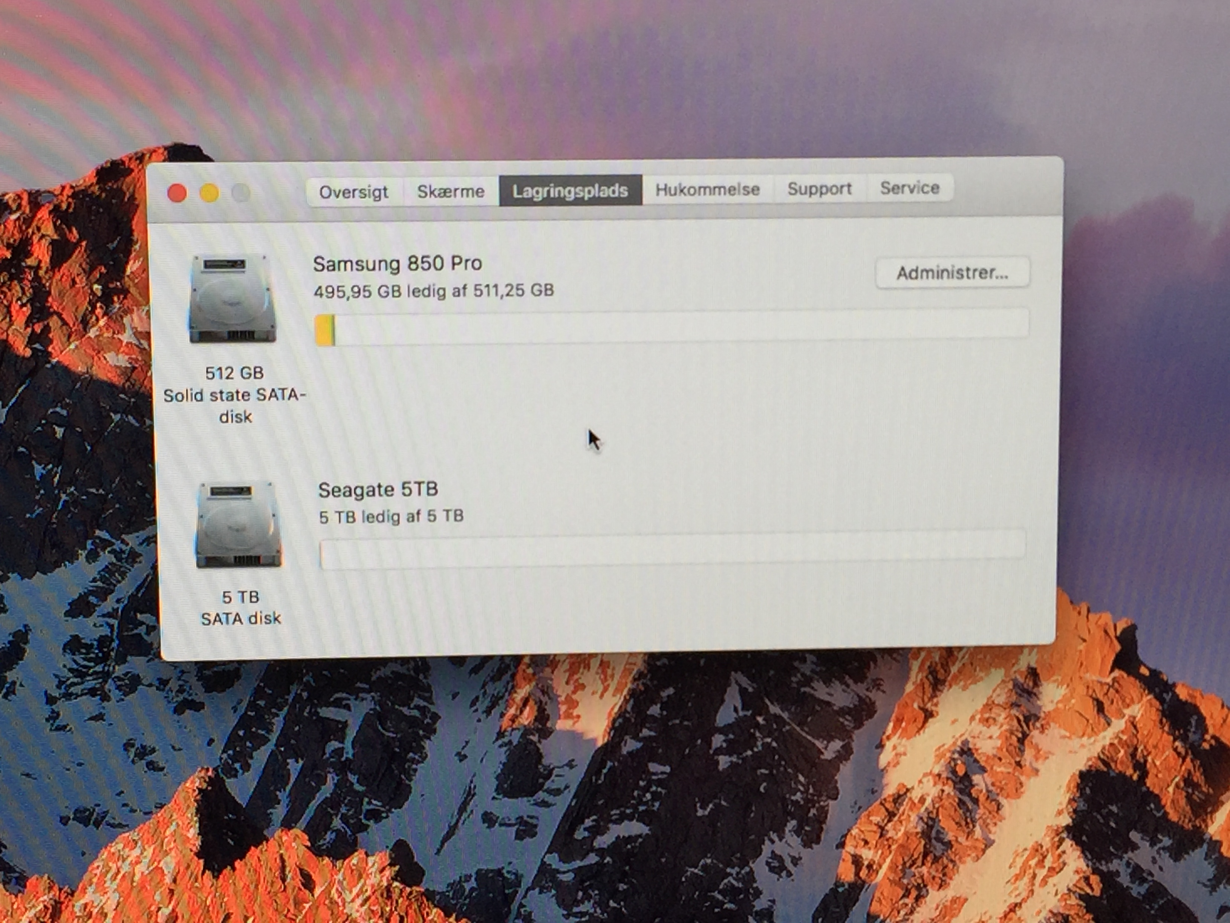This screenshot has width=1230, height=923.
Task: Open the Support tab
Action: 819,189
